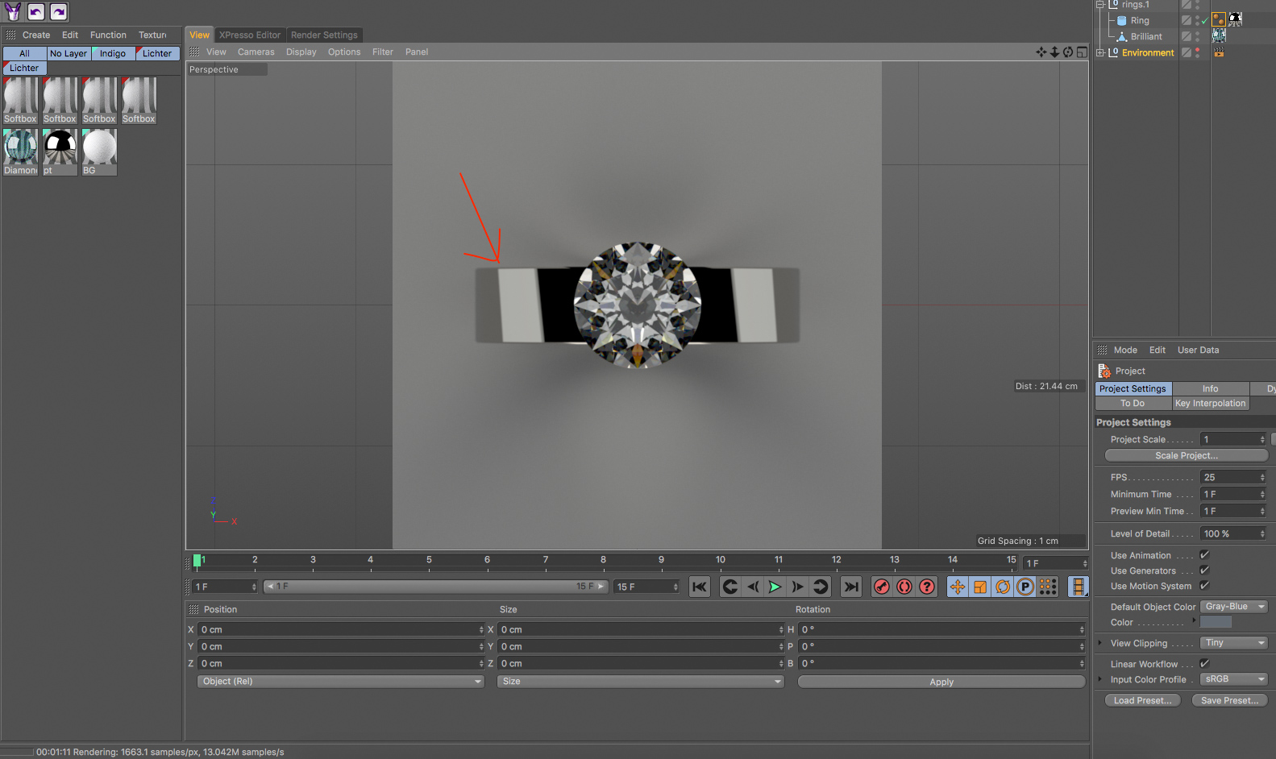
Task: Click the project Color swatch
Action: click(x=1216, y=622)
